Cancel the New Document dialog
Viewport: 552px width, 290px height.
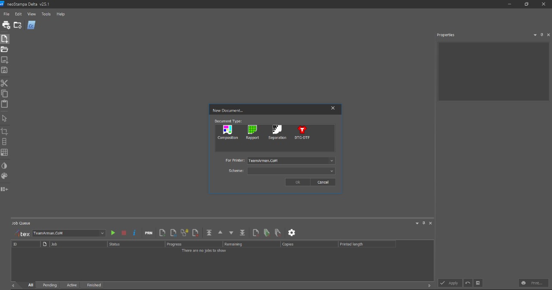(x=323, y=182)
